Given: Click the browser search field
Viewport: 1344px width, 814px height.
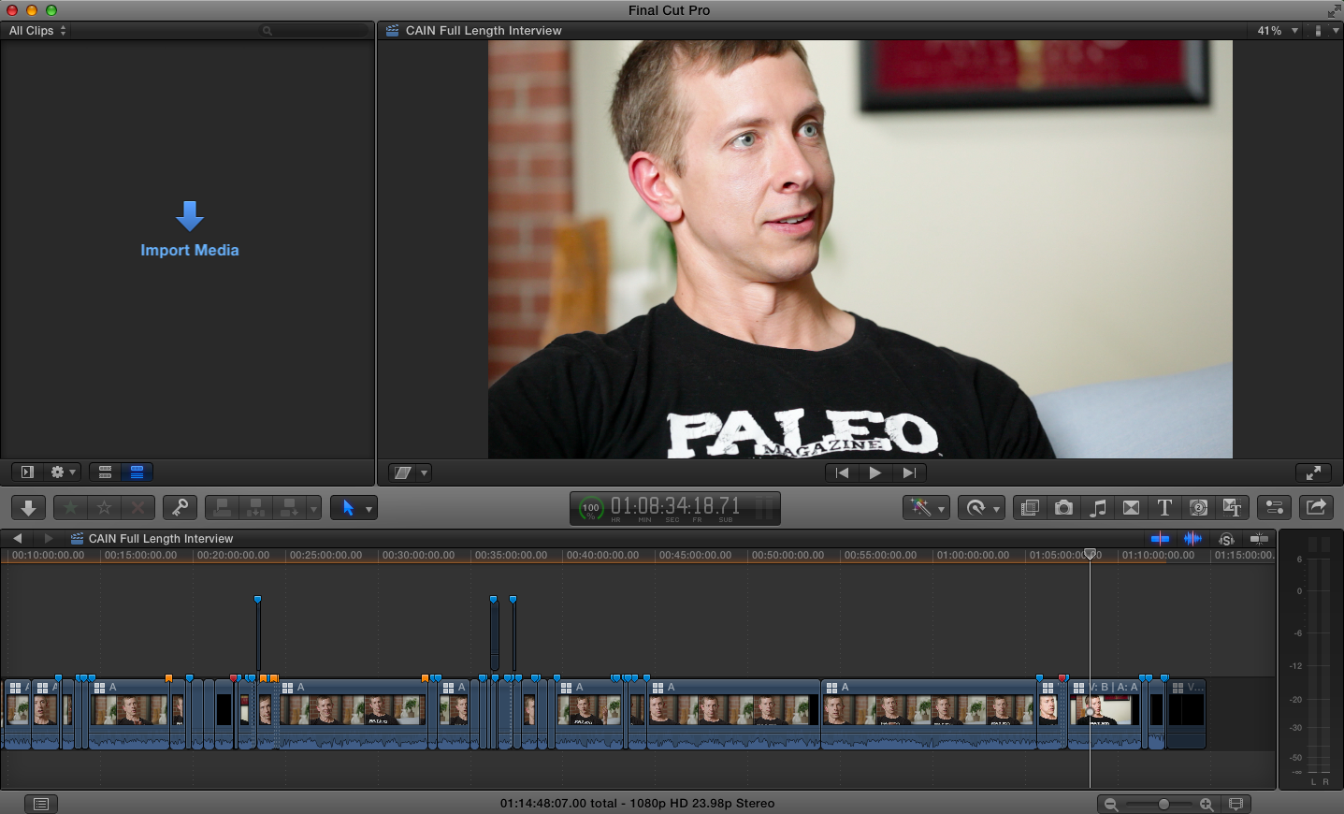Looking at the screenshot, I should tap(314, 31).
